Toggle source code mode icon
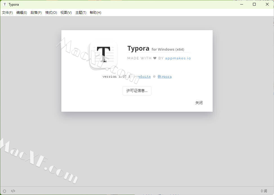 (13, 191)
